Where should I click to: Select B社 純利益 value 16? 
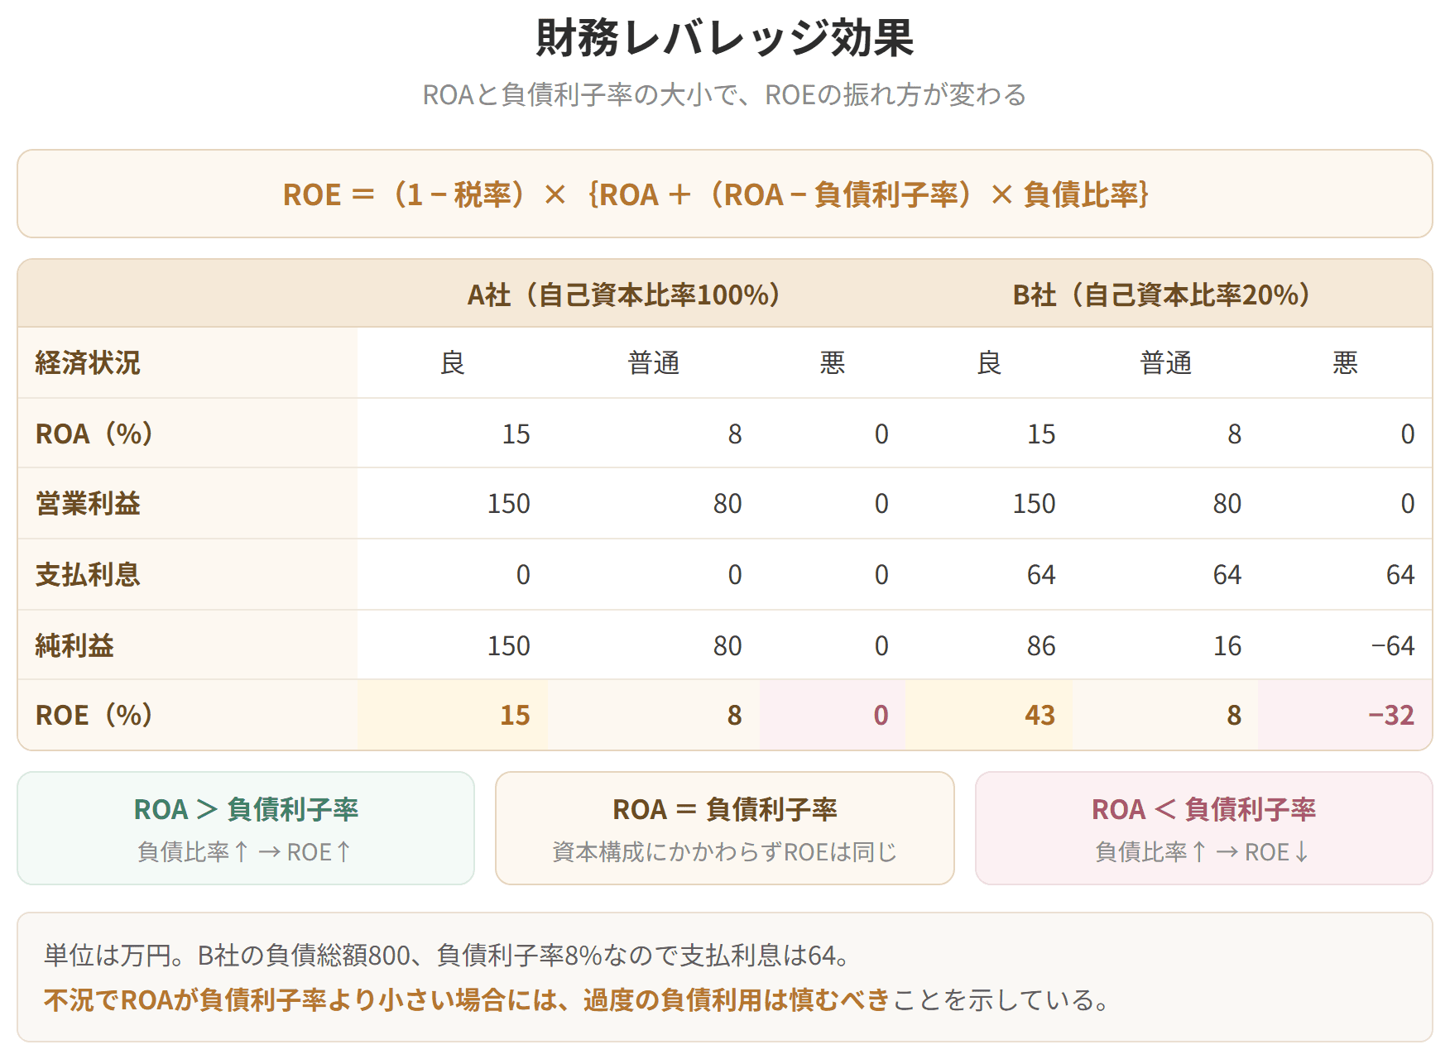(1227, 645)
